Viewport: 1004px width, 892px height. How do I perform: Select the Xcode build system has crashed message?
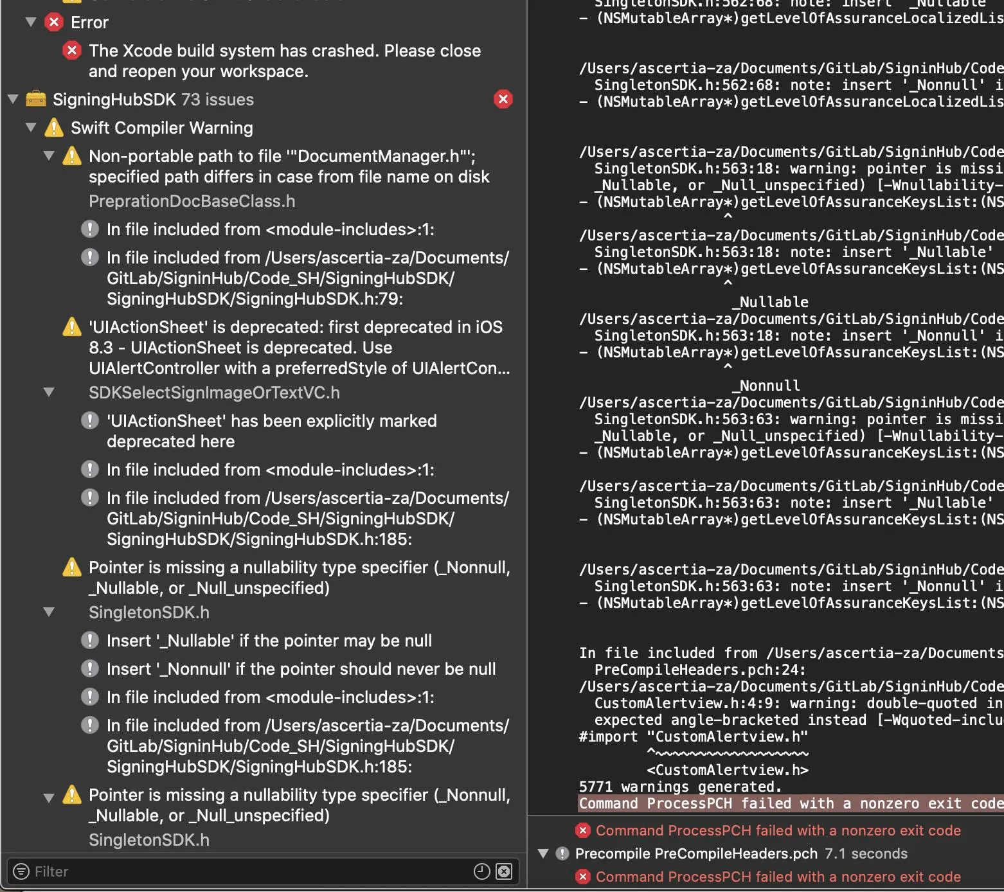click(285, 60)
